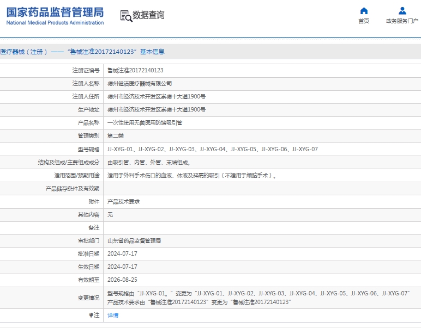Image resolution: width=421 pixels, height=328 pixels.
Task: Click the 第二类 management class value
Action: [116, 136]
